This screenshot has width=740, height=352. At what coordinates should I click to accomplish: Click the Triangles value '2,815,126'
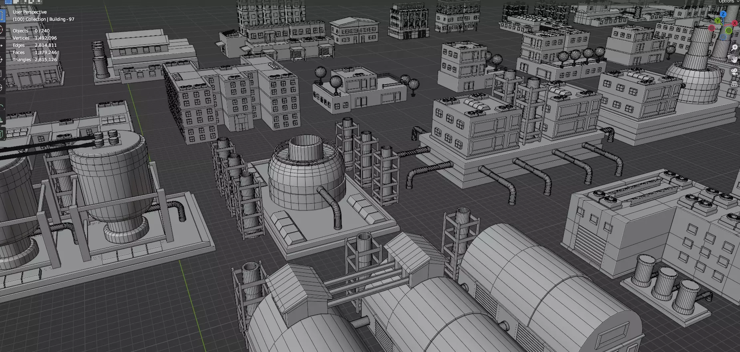[x=46, y=60]
